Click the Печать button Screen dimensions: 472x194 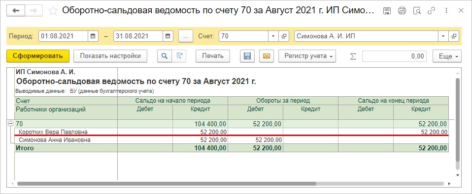coord(213,56)
